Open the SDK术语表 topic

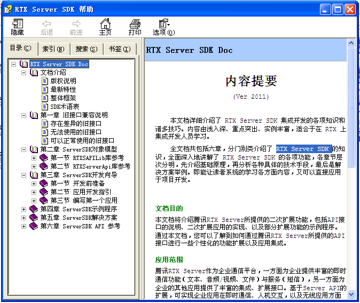point(65,107)
